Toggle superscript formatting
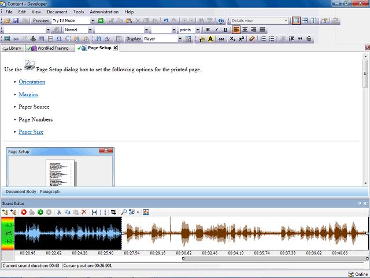This screenshot has width=370, height=278. click(241, 39)
